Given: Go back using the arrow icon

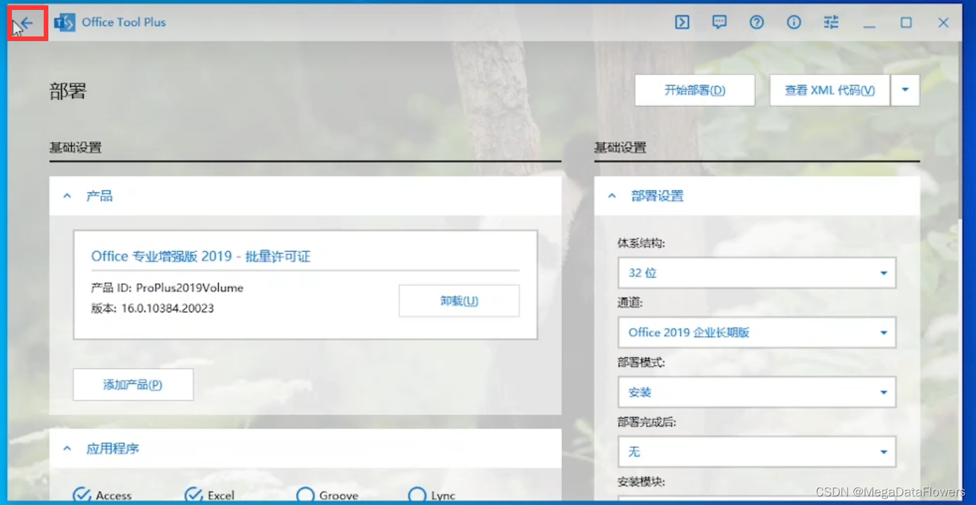Looking at the screenshot, I should tap(27, 24).
